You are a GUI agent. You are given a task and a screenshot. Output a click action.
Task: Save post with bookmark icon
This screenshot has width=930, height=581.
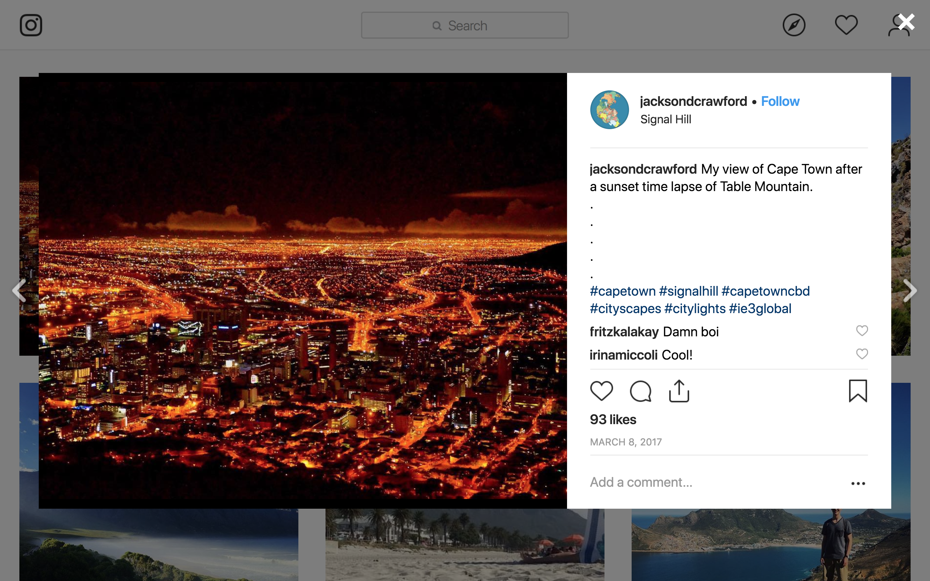[x=858, y=391]
